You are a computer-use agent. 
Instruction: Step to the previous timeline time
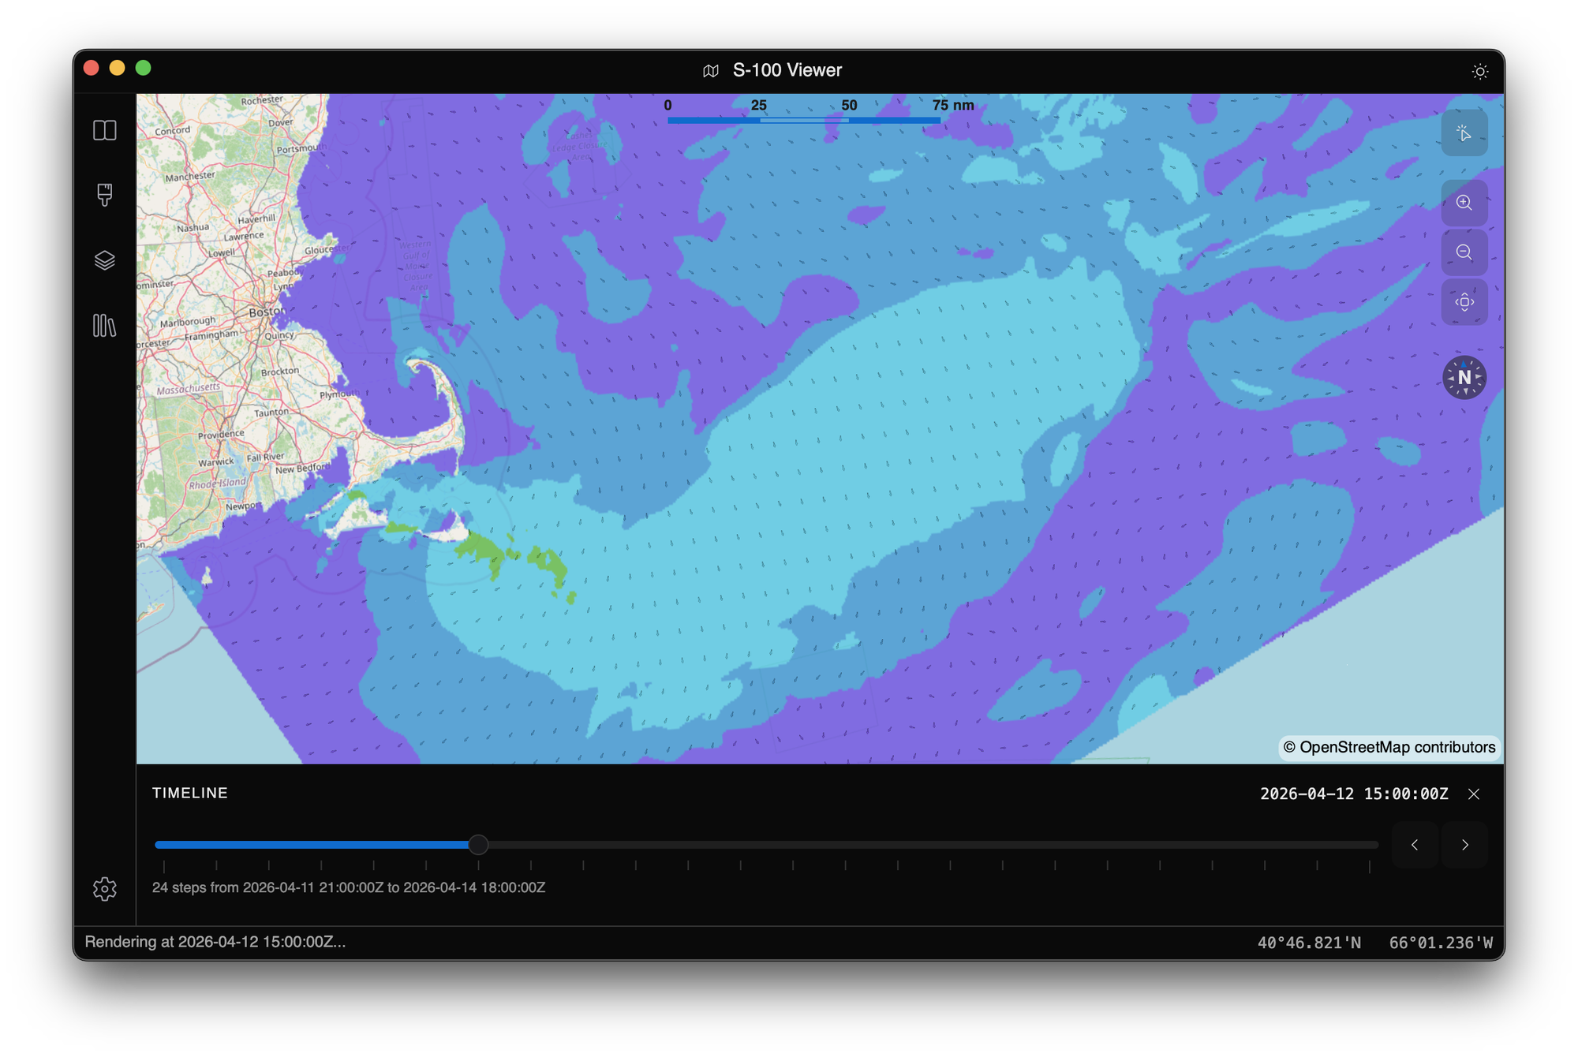click(1415, 845)
